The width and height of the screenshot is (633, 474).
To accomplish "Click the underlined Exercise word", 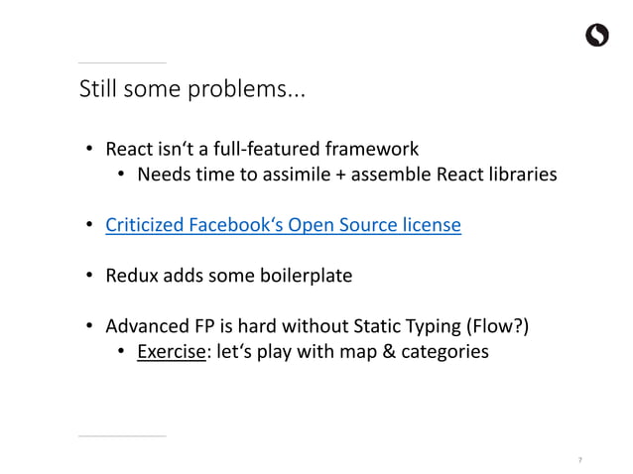I will coord(172,351).
